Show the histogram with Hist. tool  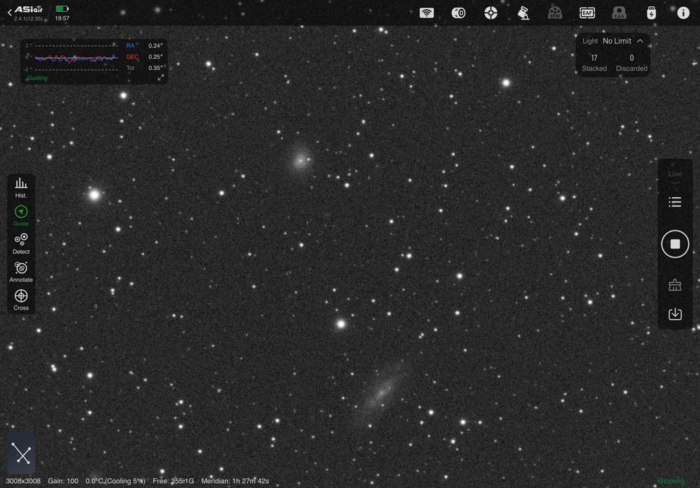(x=21, y=188)
